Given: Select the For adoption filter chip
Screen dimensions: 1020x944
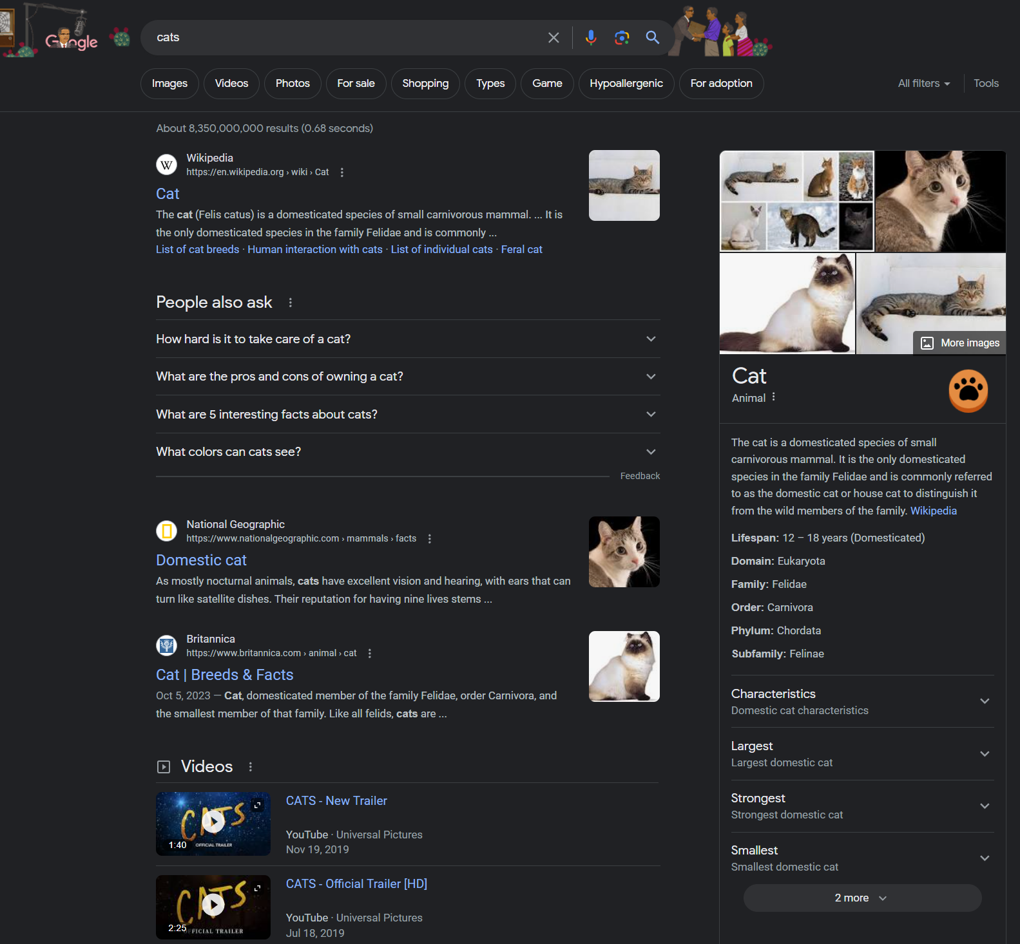Looking at the screenshot, I should coord(721,84).
